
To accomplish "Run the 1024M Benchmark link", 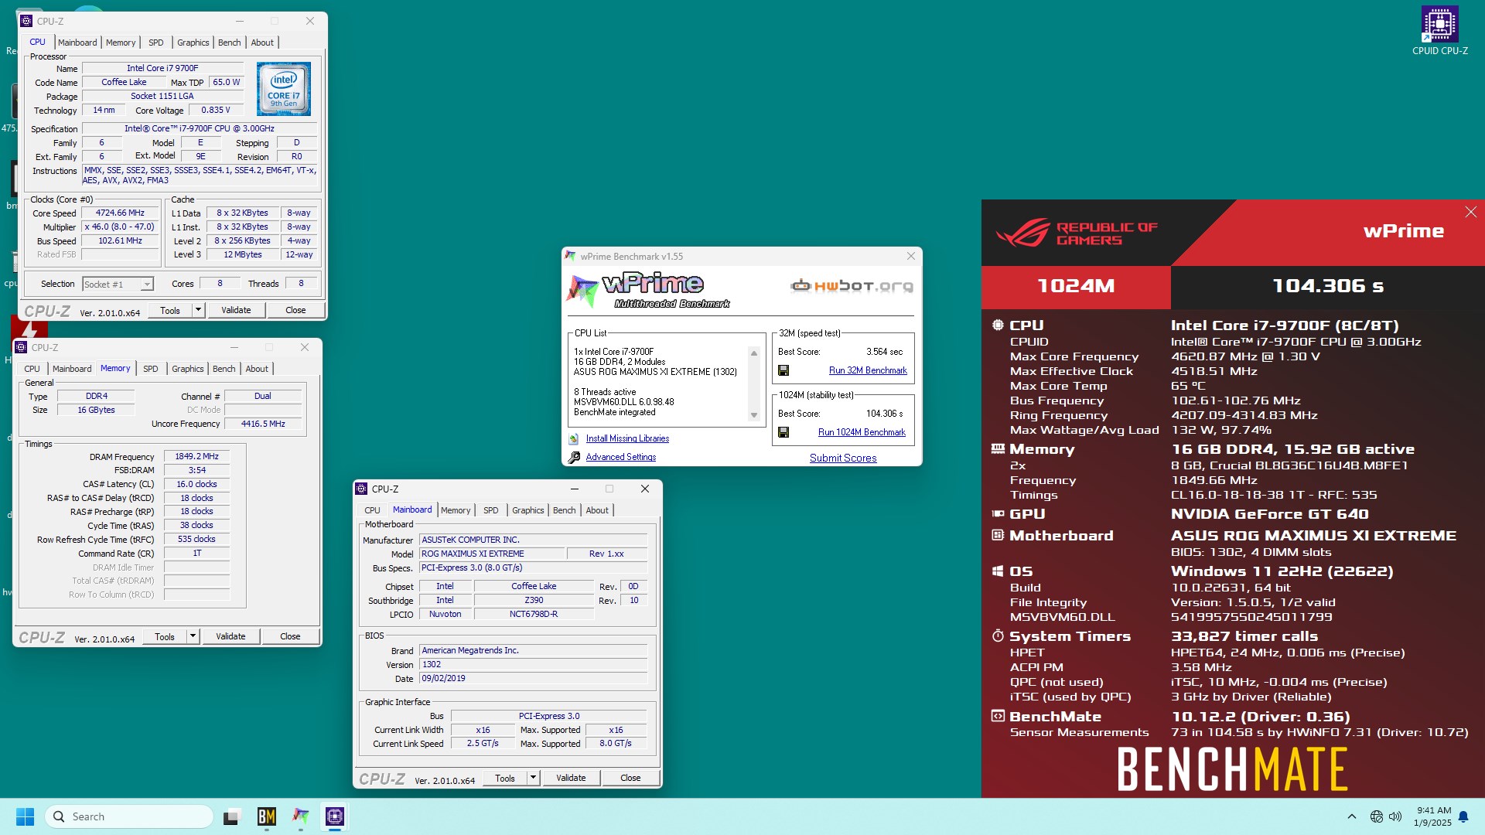I will click(x=862, y=432).
